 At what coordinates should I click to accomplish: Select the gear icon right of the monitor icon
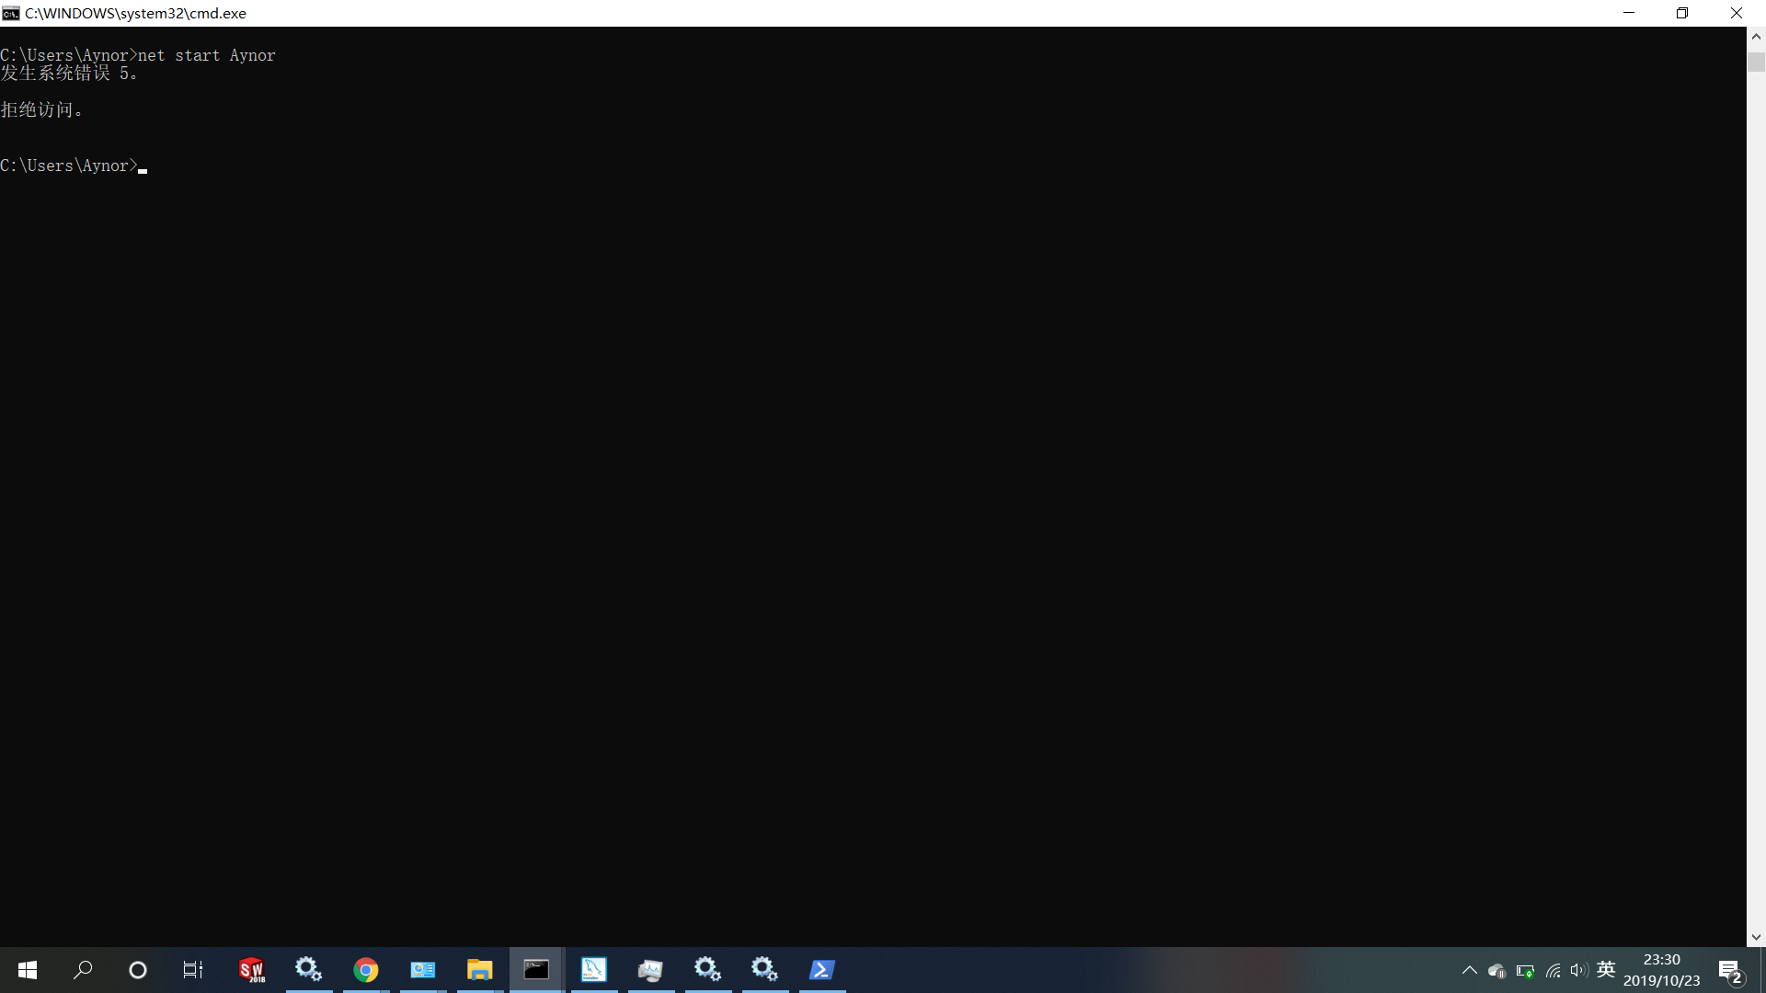click(x=708, y=970)
